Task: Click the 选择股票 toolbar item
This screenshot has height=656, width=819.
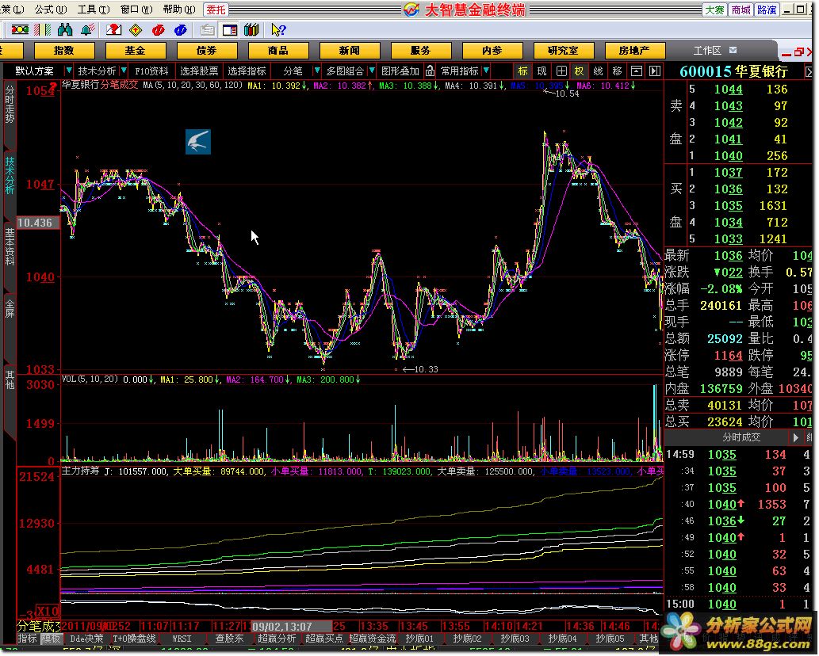Action: point(199,71)
